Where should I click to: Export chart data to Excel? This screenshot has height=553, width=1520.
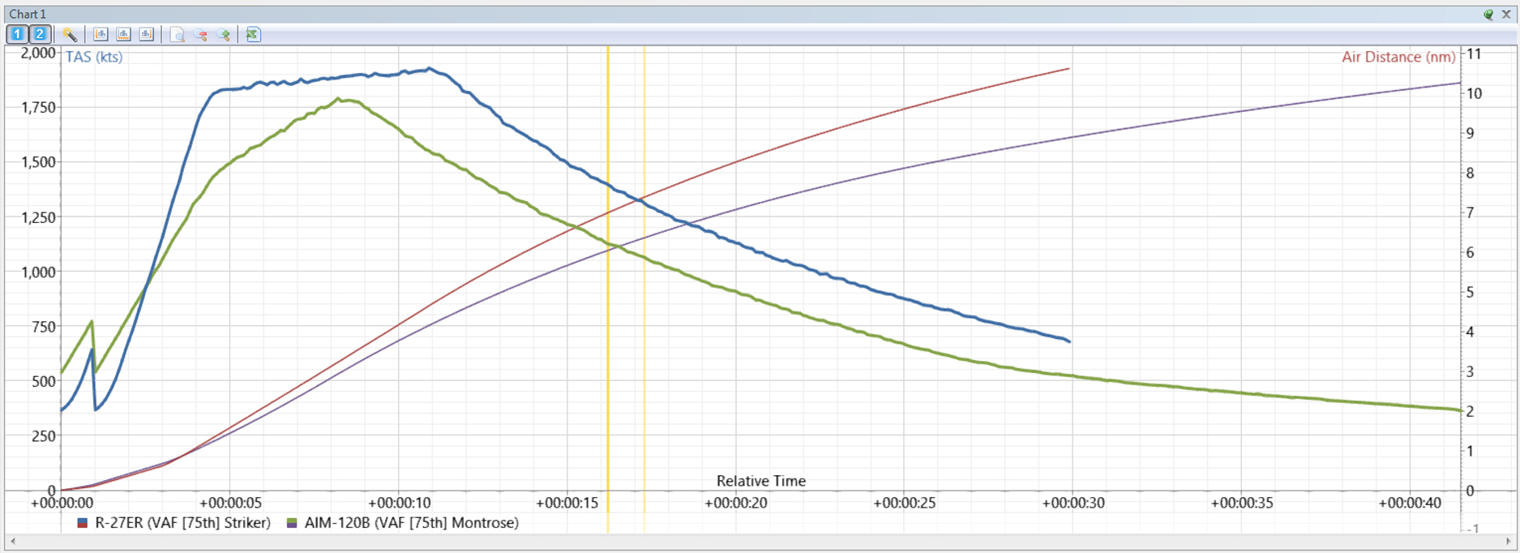tap(253, 34)
